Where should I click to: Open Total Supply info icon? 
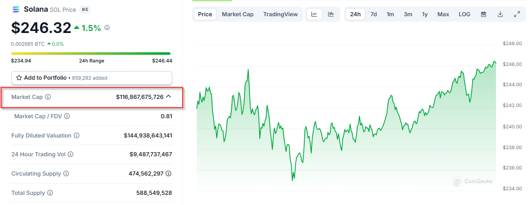50,193
